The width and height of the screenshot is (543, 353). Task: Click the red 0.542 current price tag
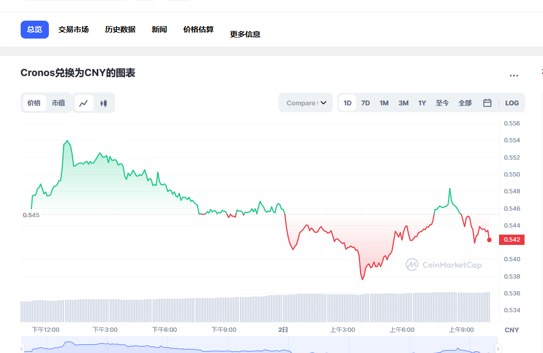point(512,239)
